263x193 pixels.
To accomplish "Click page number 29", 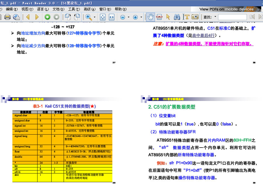I will click(114, 183).
